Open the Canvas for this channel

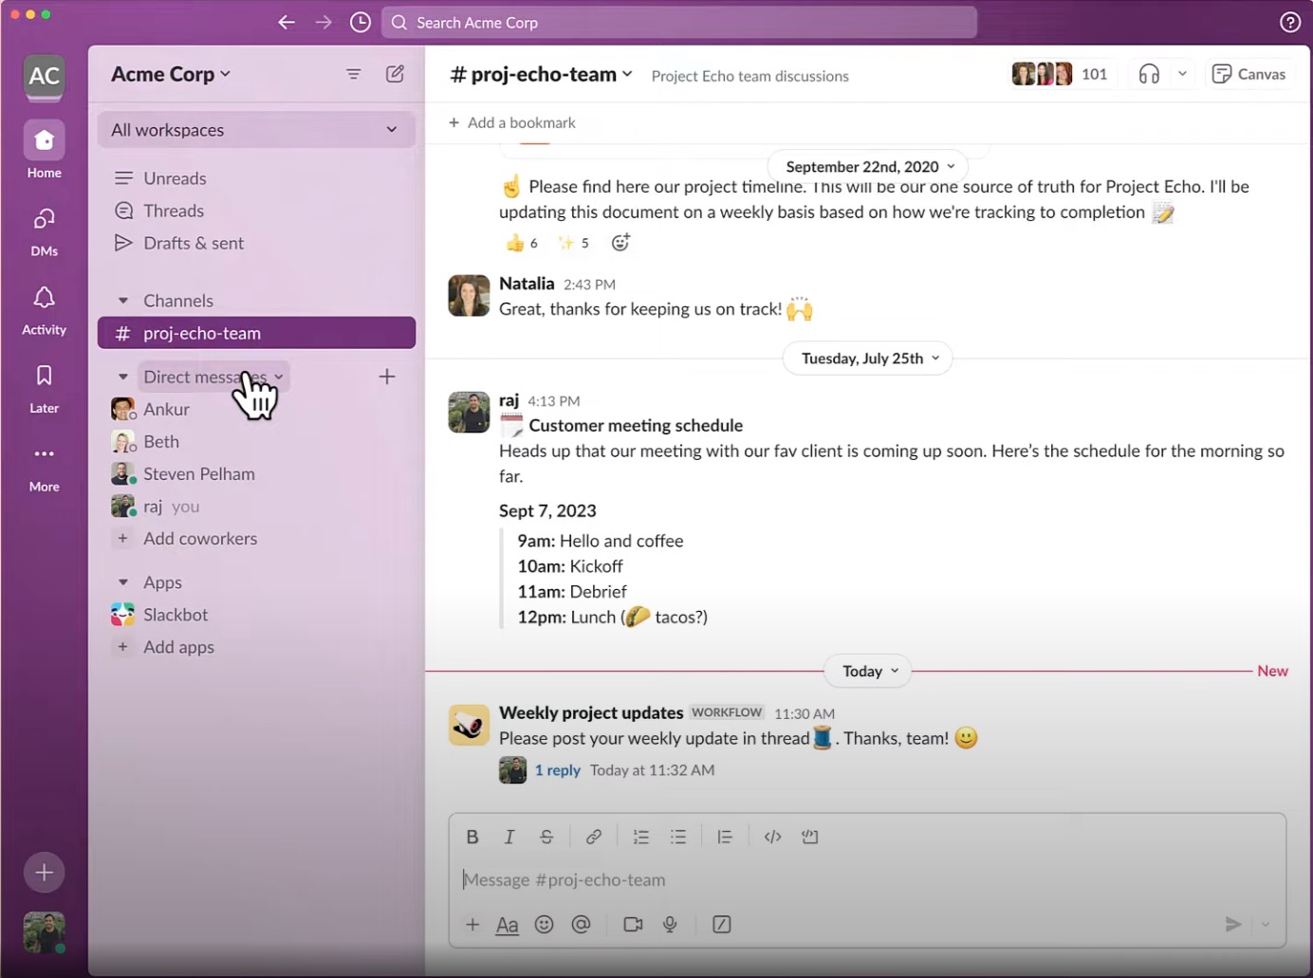[x=1249, y=74]
